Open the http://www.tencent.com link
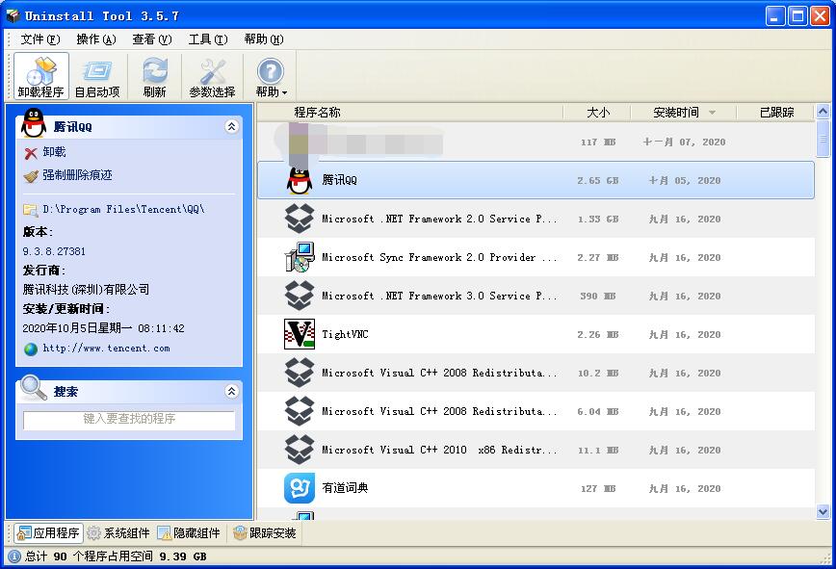 coord(106,349)
